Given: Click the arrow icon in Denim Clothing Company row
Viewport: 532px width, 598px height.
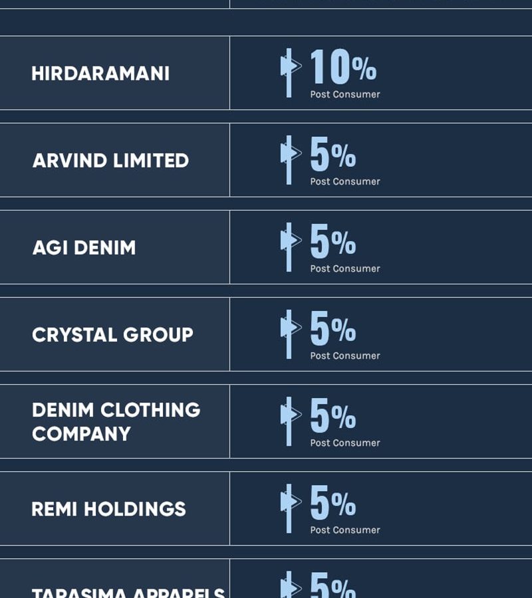Looking at the screenshot, I should (x=291, y=421).
